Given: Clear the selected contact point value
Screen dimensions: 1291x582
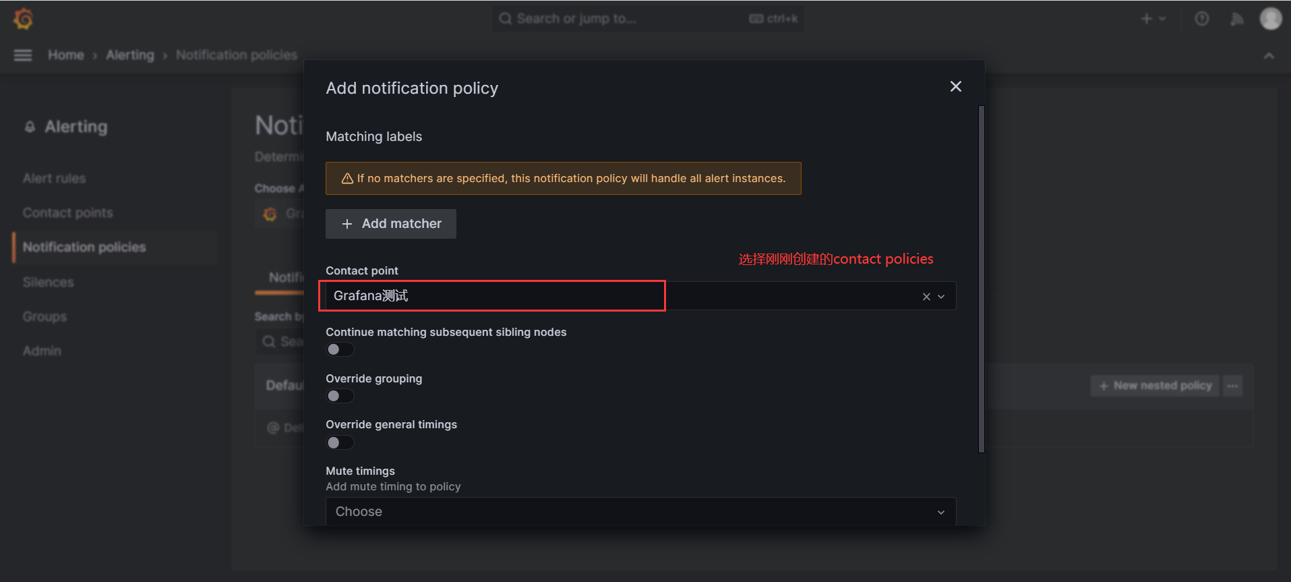Looking at the screenshot, I should [926, 297].
